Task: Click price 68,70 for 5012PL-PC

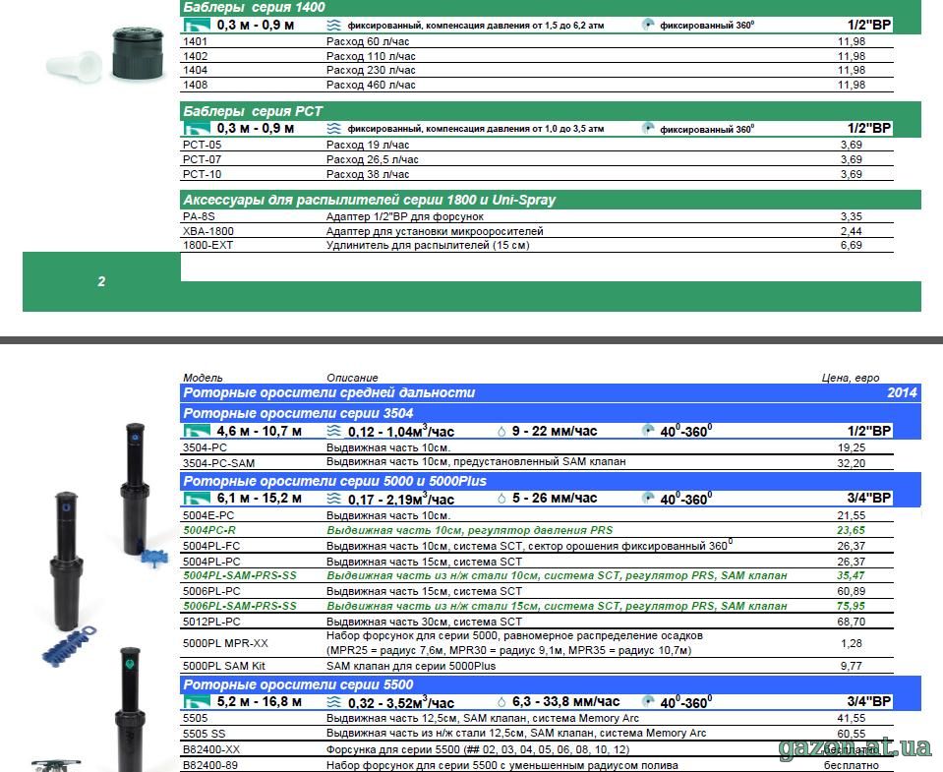Action: tap(851, 622)
